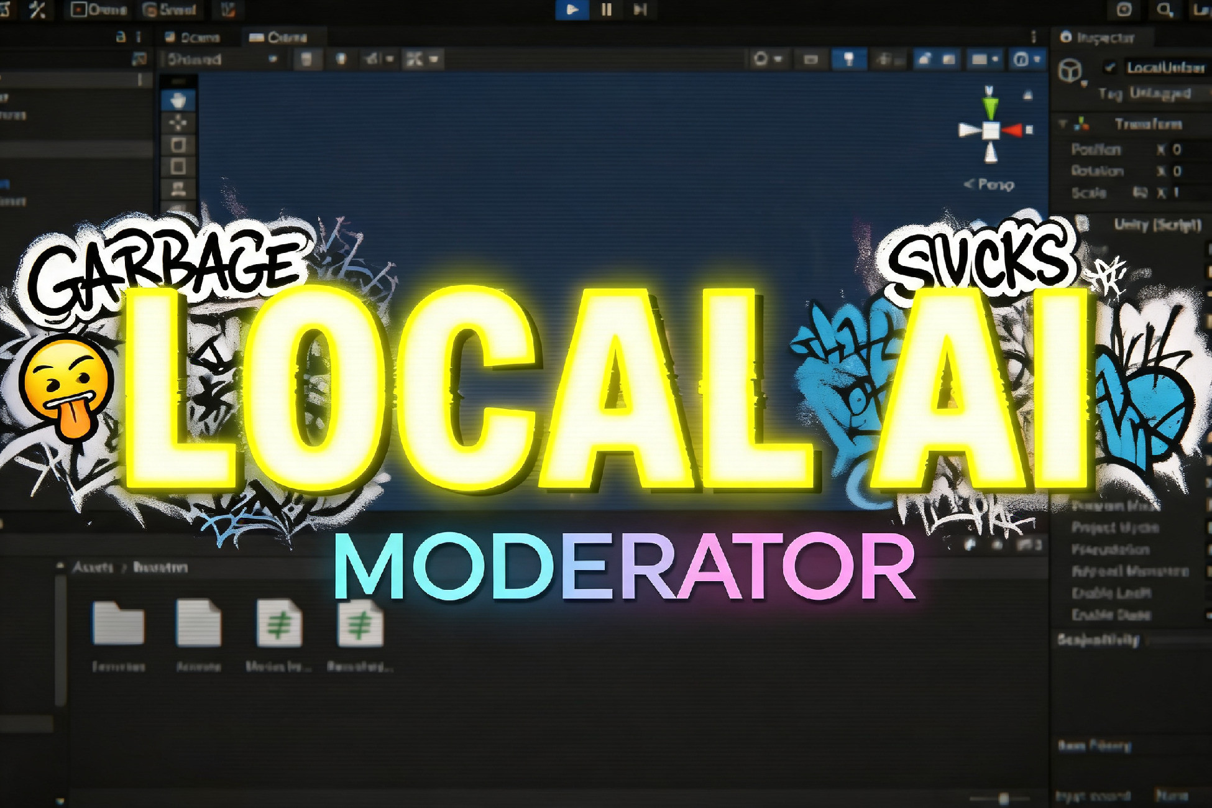Toggle the active checkbox next to the object name
The width and height of the screenshot is (1212, 808).
[1110, 67]
